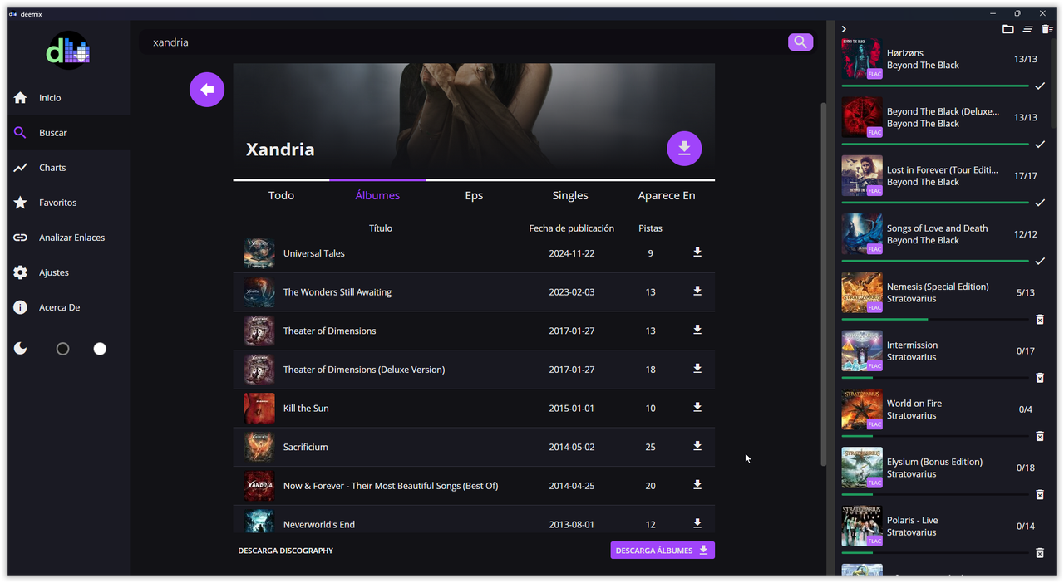Open download folder icon in queue panel
Image resolution: width=1064 pixels, height=583 pixels.
tap(1007, 29)
